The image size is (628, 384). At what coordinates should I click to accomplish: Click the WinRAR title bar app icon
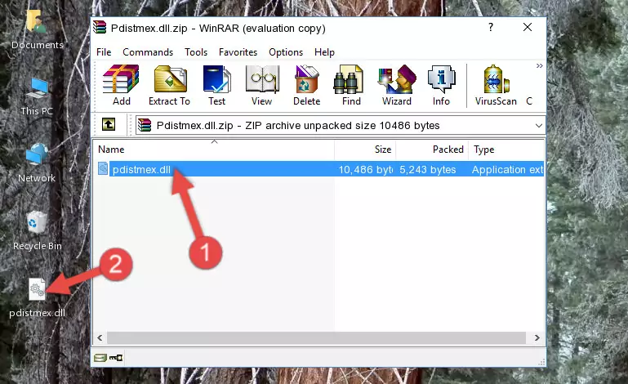coord(100,28)
